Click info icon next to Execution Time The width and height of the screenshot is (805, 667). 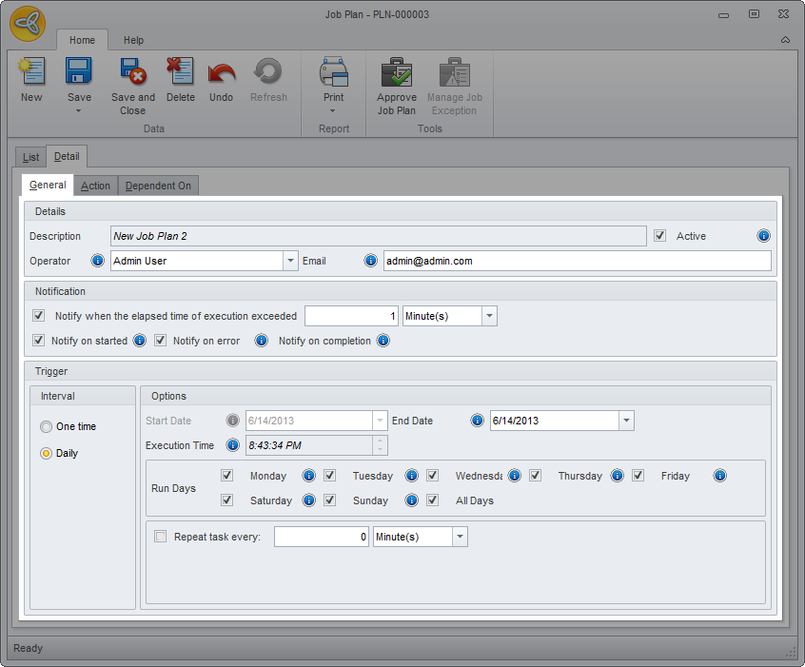[x=232, y=445]
